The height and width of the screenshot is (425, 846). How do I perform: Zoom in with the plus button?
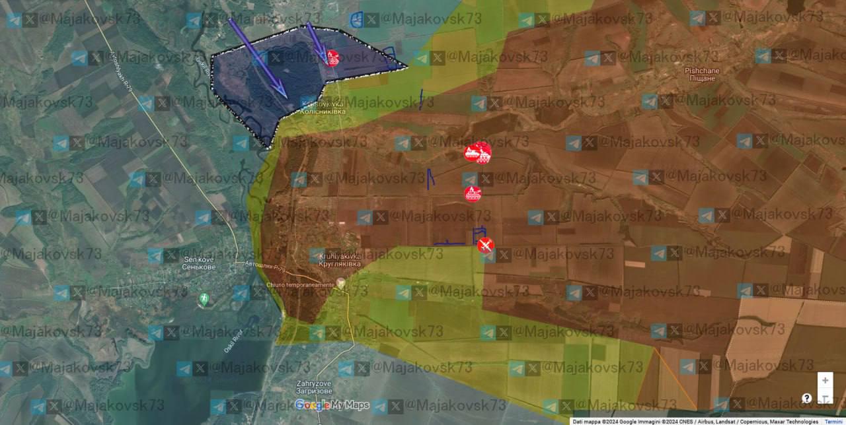click(x=825, y=381)
